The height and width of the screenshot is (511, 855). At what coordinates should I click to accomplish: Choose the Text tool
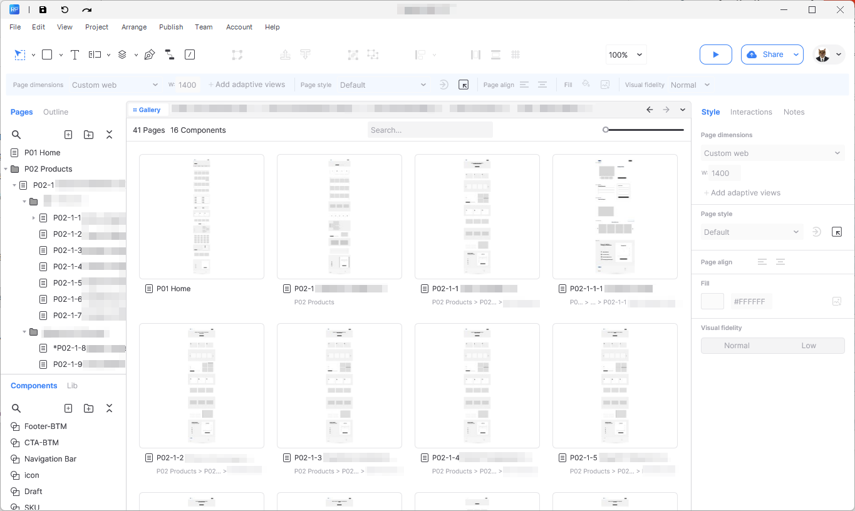pos(75,55)
